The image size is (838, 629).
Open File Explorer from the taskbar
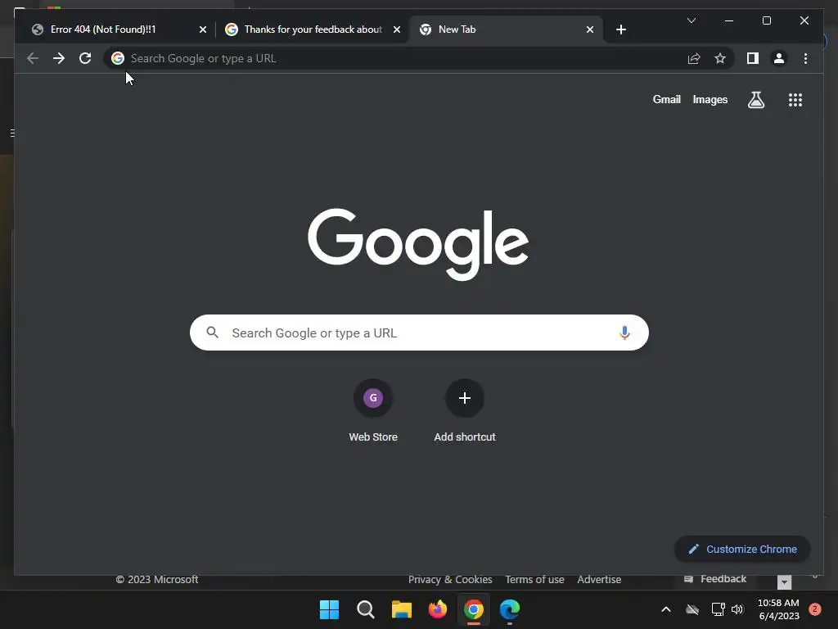click(401, 609)
